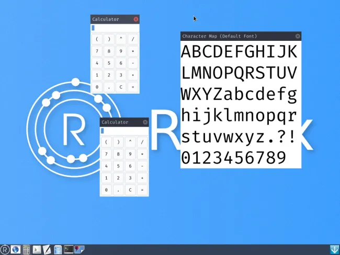Focus the lower Calculator's input field
The image size is (340, 255).
tap(124, 131)
